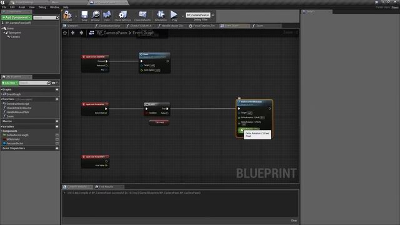
Task: Click the magnifier icon beside Debug Filter dropdown
Action: pyautogui.click(x=212, y=15)
